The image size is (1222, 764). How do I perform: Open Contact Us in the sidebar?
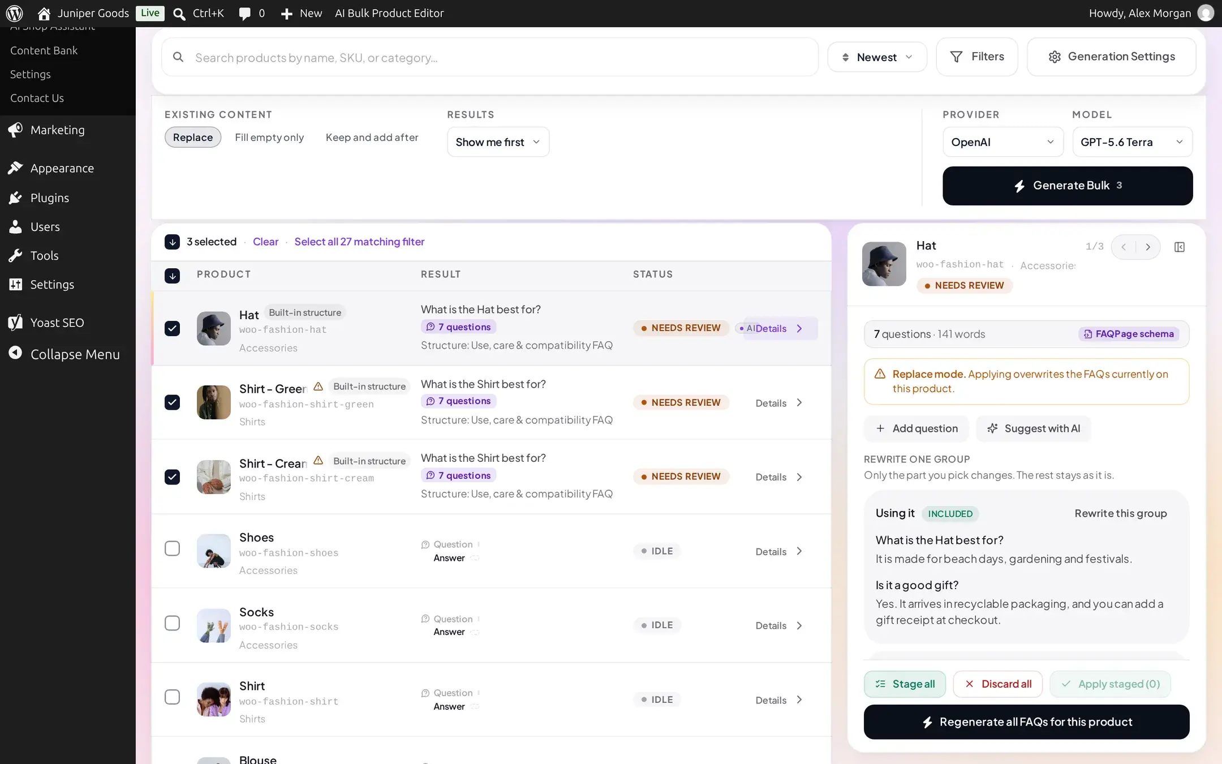pyautogui.click(x=37, y=98)
